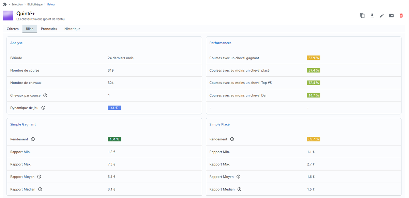Viewport: 409px width, 198px height.
Task: Open the Historique tab
Action: point(73,29)
